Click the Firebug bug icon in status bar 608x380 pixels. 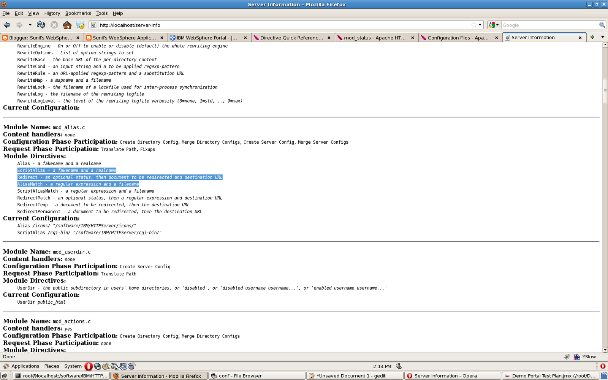point(567,356)
